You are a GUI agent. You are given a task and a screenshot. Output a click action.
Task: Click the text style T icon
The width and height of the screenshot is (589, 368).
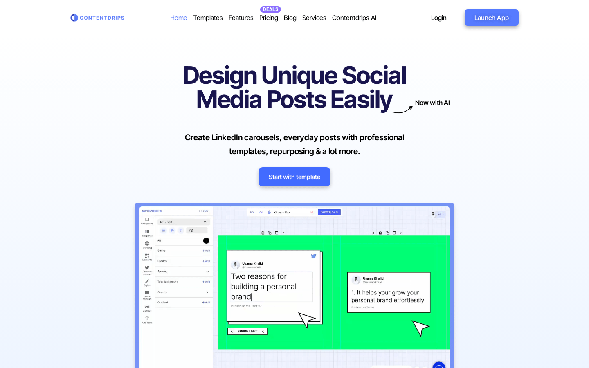[181, 231]
